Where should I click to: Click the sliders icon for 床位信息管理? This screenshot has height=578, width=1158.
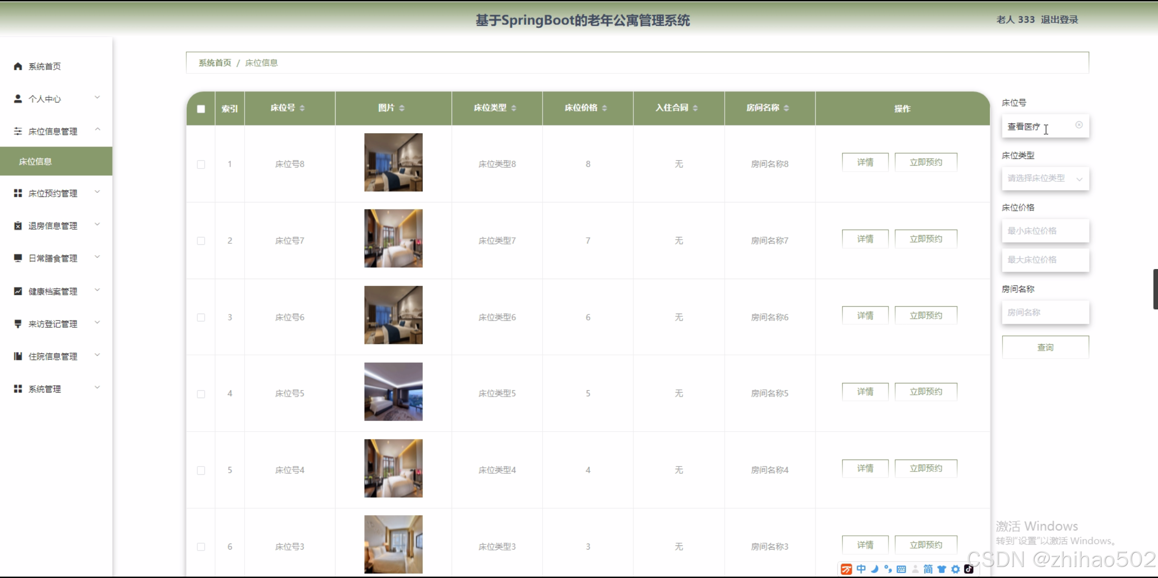tap(18, 131)
